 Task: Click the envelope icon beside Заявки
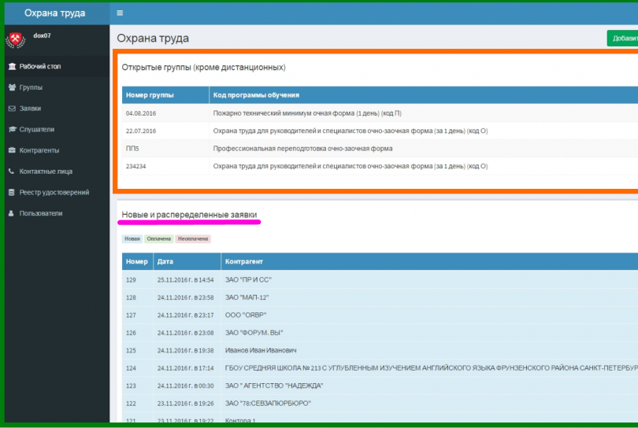(12, 109)
